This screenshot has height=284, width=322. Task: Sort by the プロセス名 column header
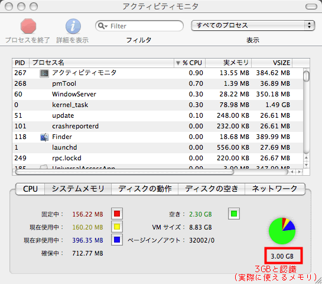pos(102,63)
